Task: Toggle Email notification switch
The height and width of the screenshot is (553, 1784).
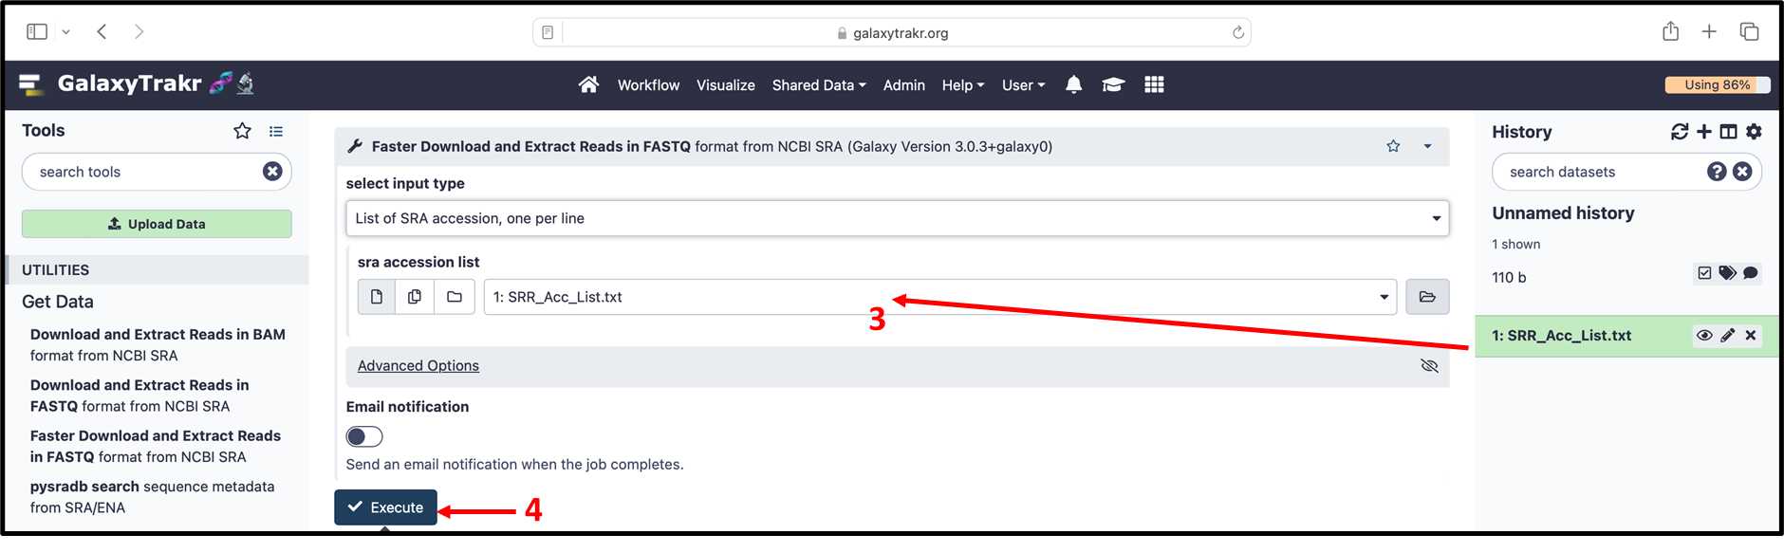Action: 364,436
